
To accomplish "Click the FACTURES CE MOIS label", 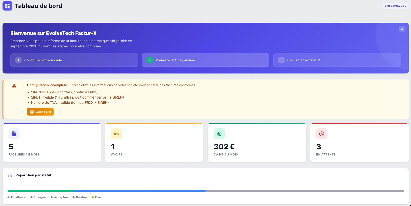I will click(24, 155).
